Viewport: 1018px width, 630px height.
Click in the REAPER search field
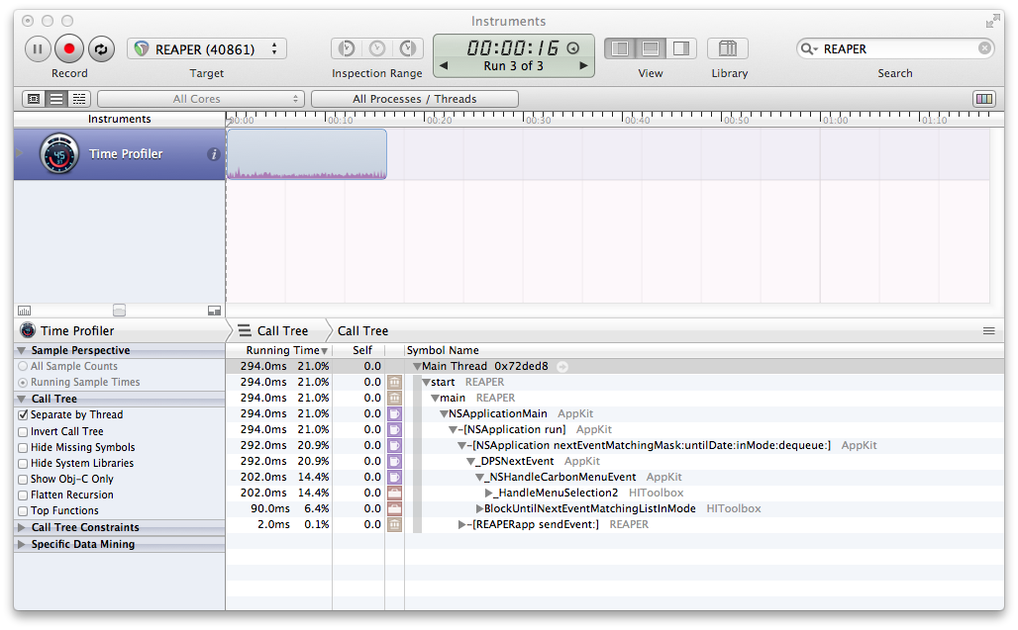point(896,48)
